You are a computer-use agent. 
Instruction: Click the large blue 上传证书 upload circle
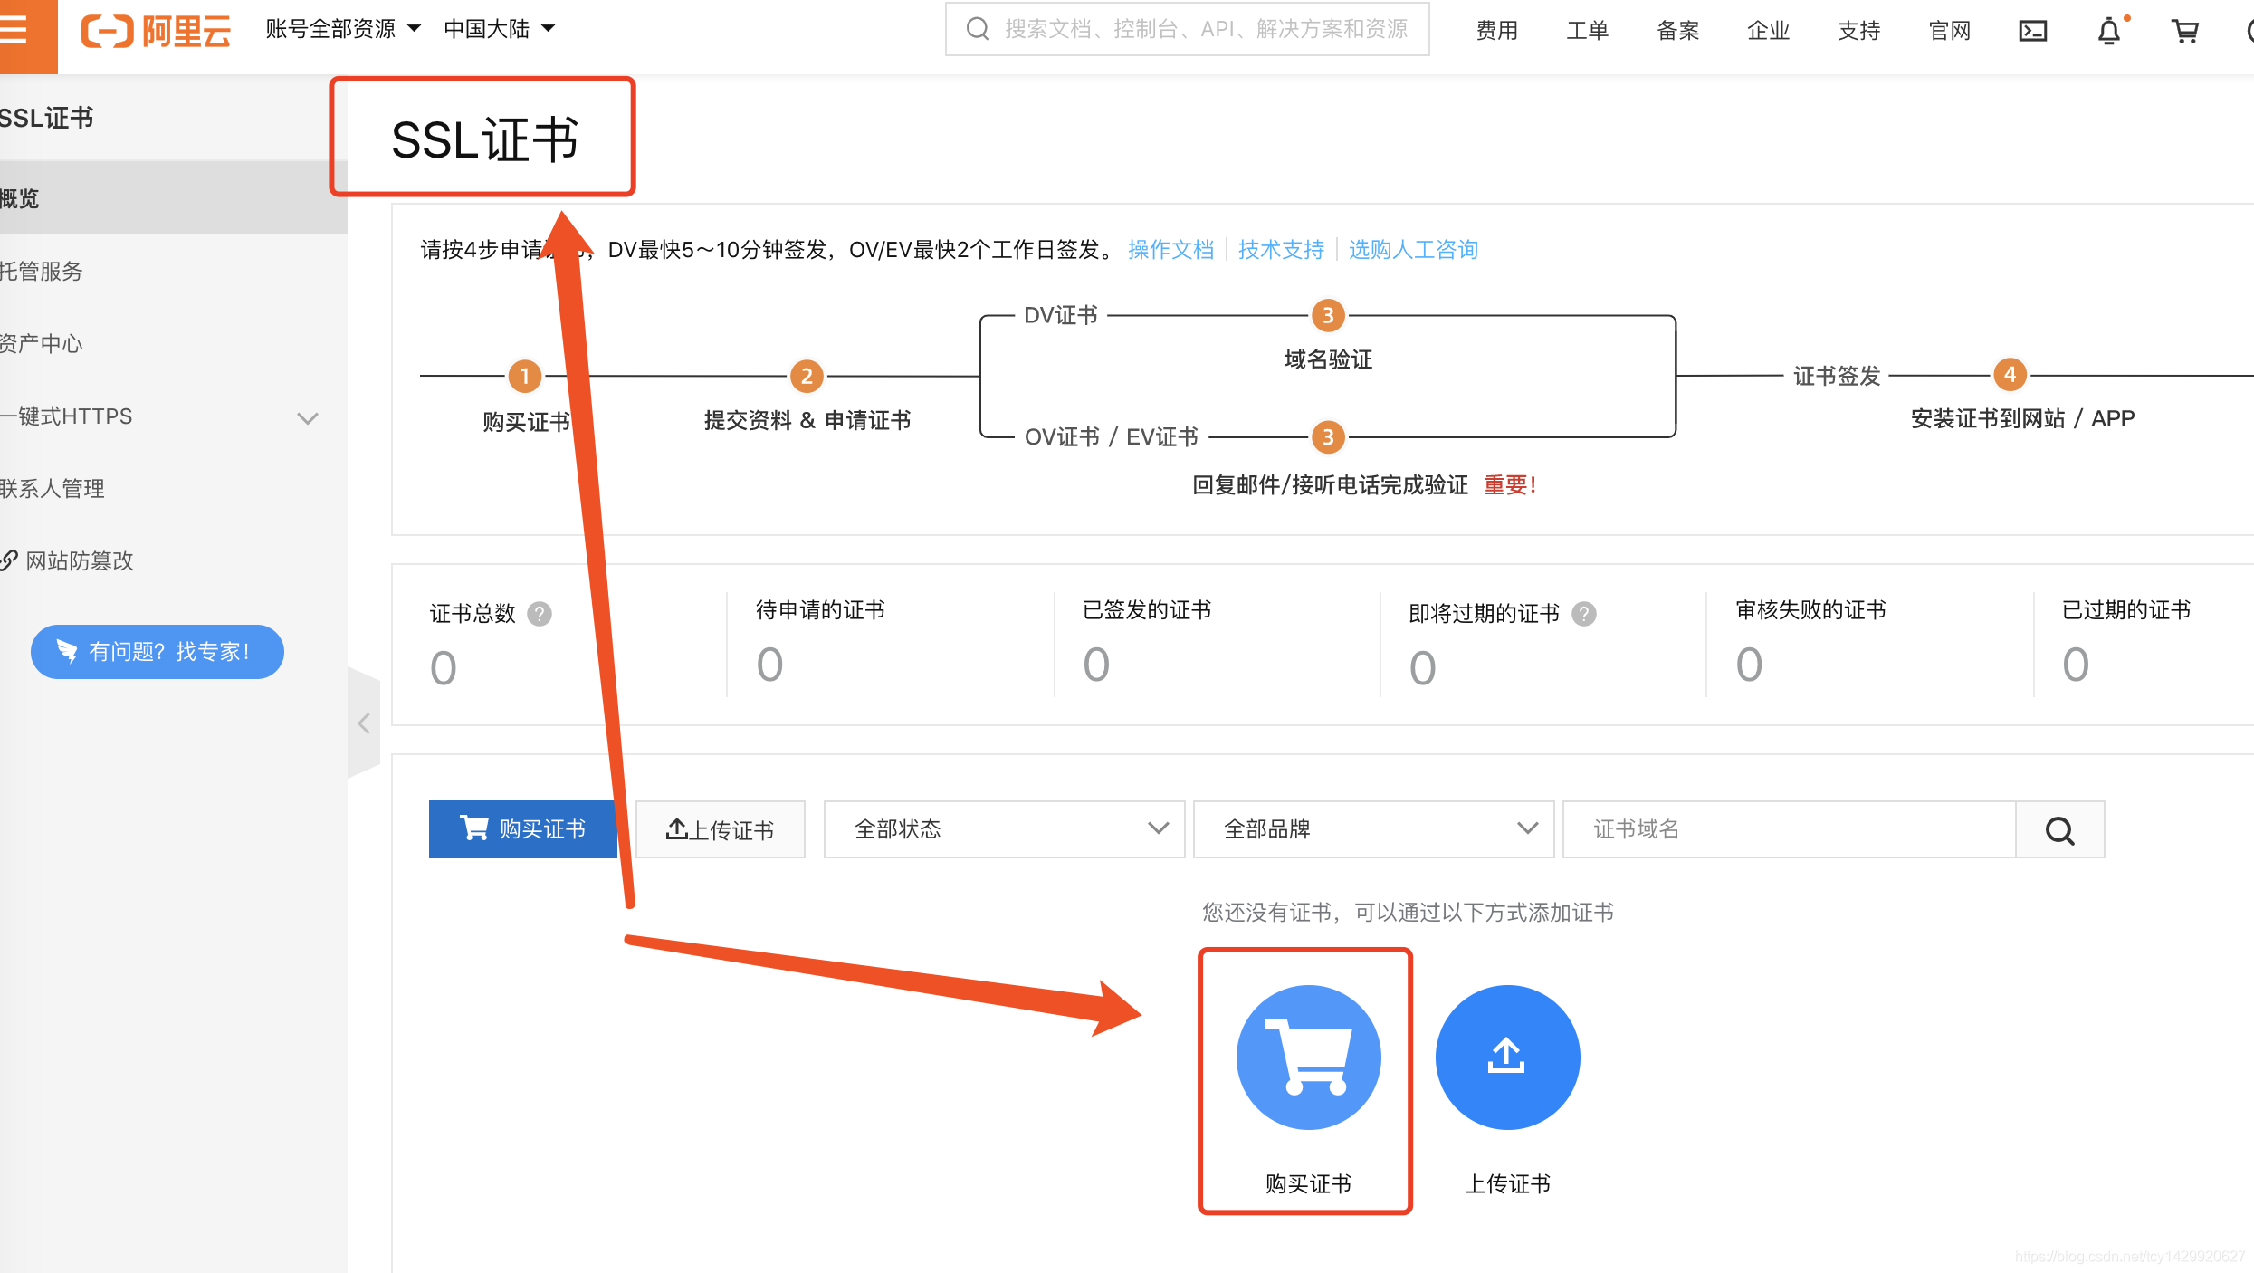tap(1507, 1057)
